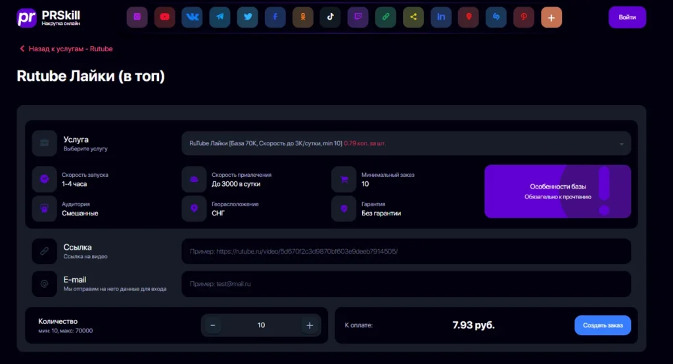Viewport: 673px width, 364px height.
Task: Click the red map pin icon
Action: [x=469, y=17]
